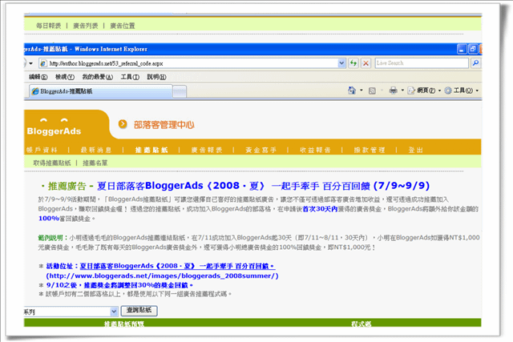Go to 黃金寫手 in orange nav
Viewport: 513px width, 342px height.
[x=261, y=150]
